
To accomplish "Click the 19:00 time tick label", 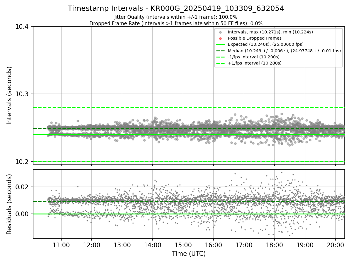I will (305, 245).
